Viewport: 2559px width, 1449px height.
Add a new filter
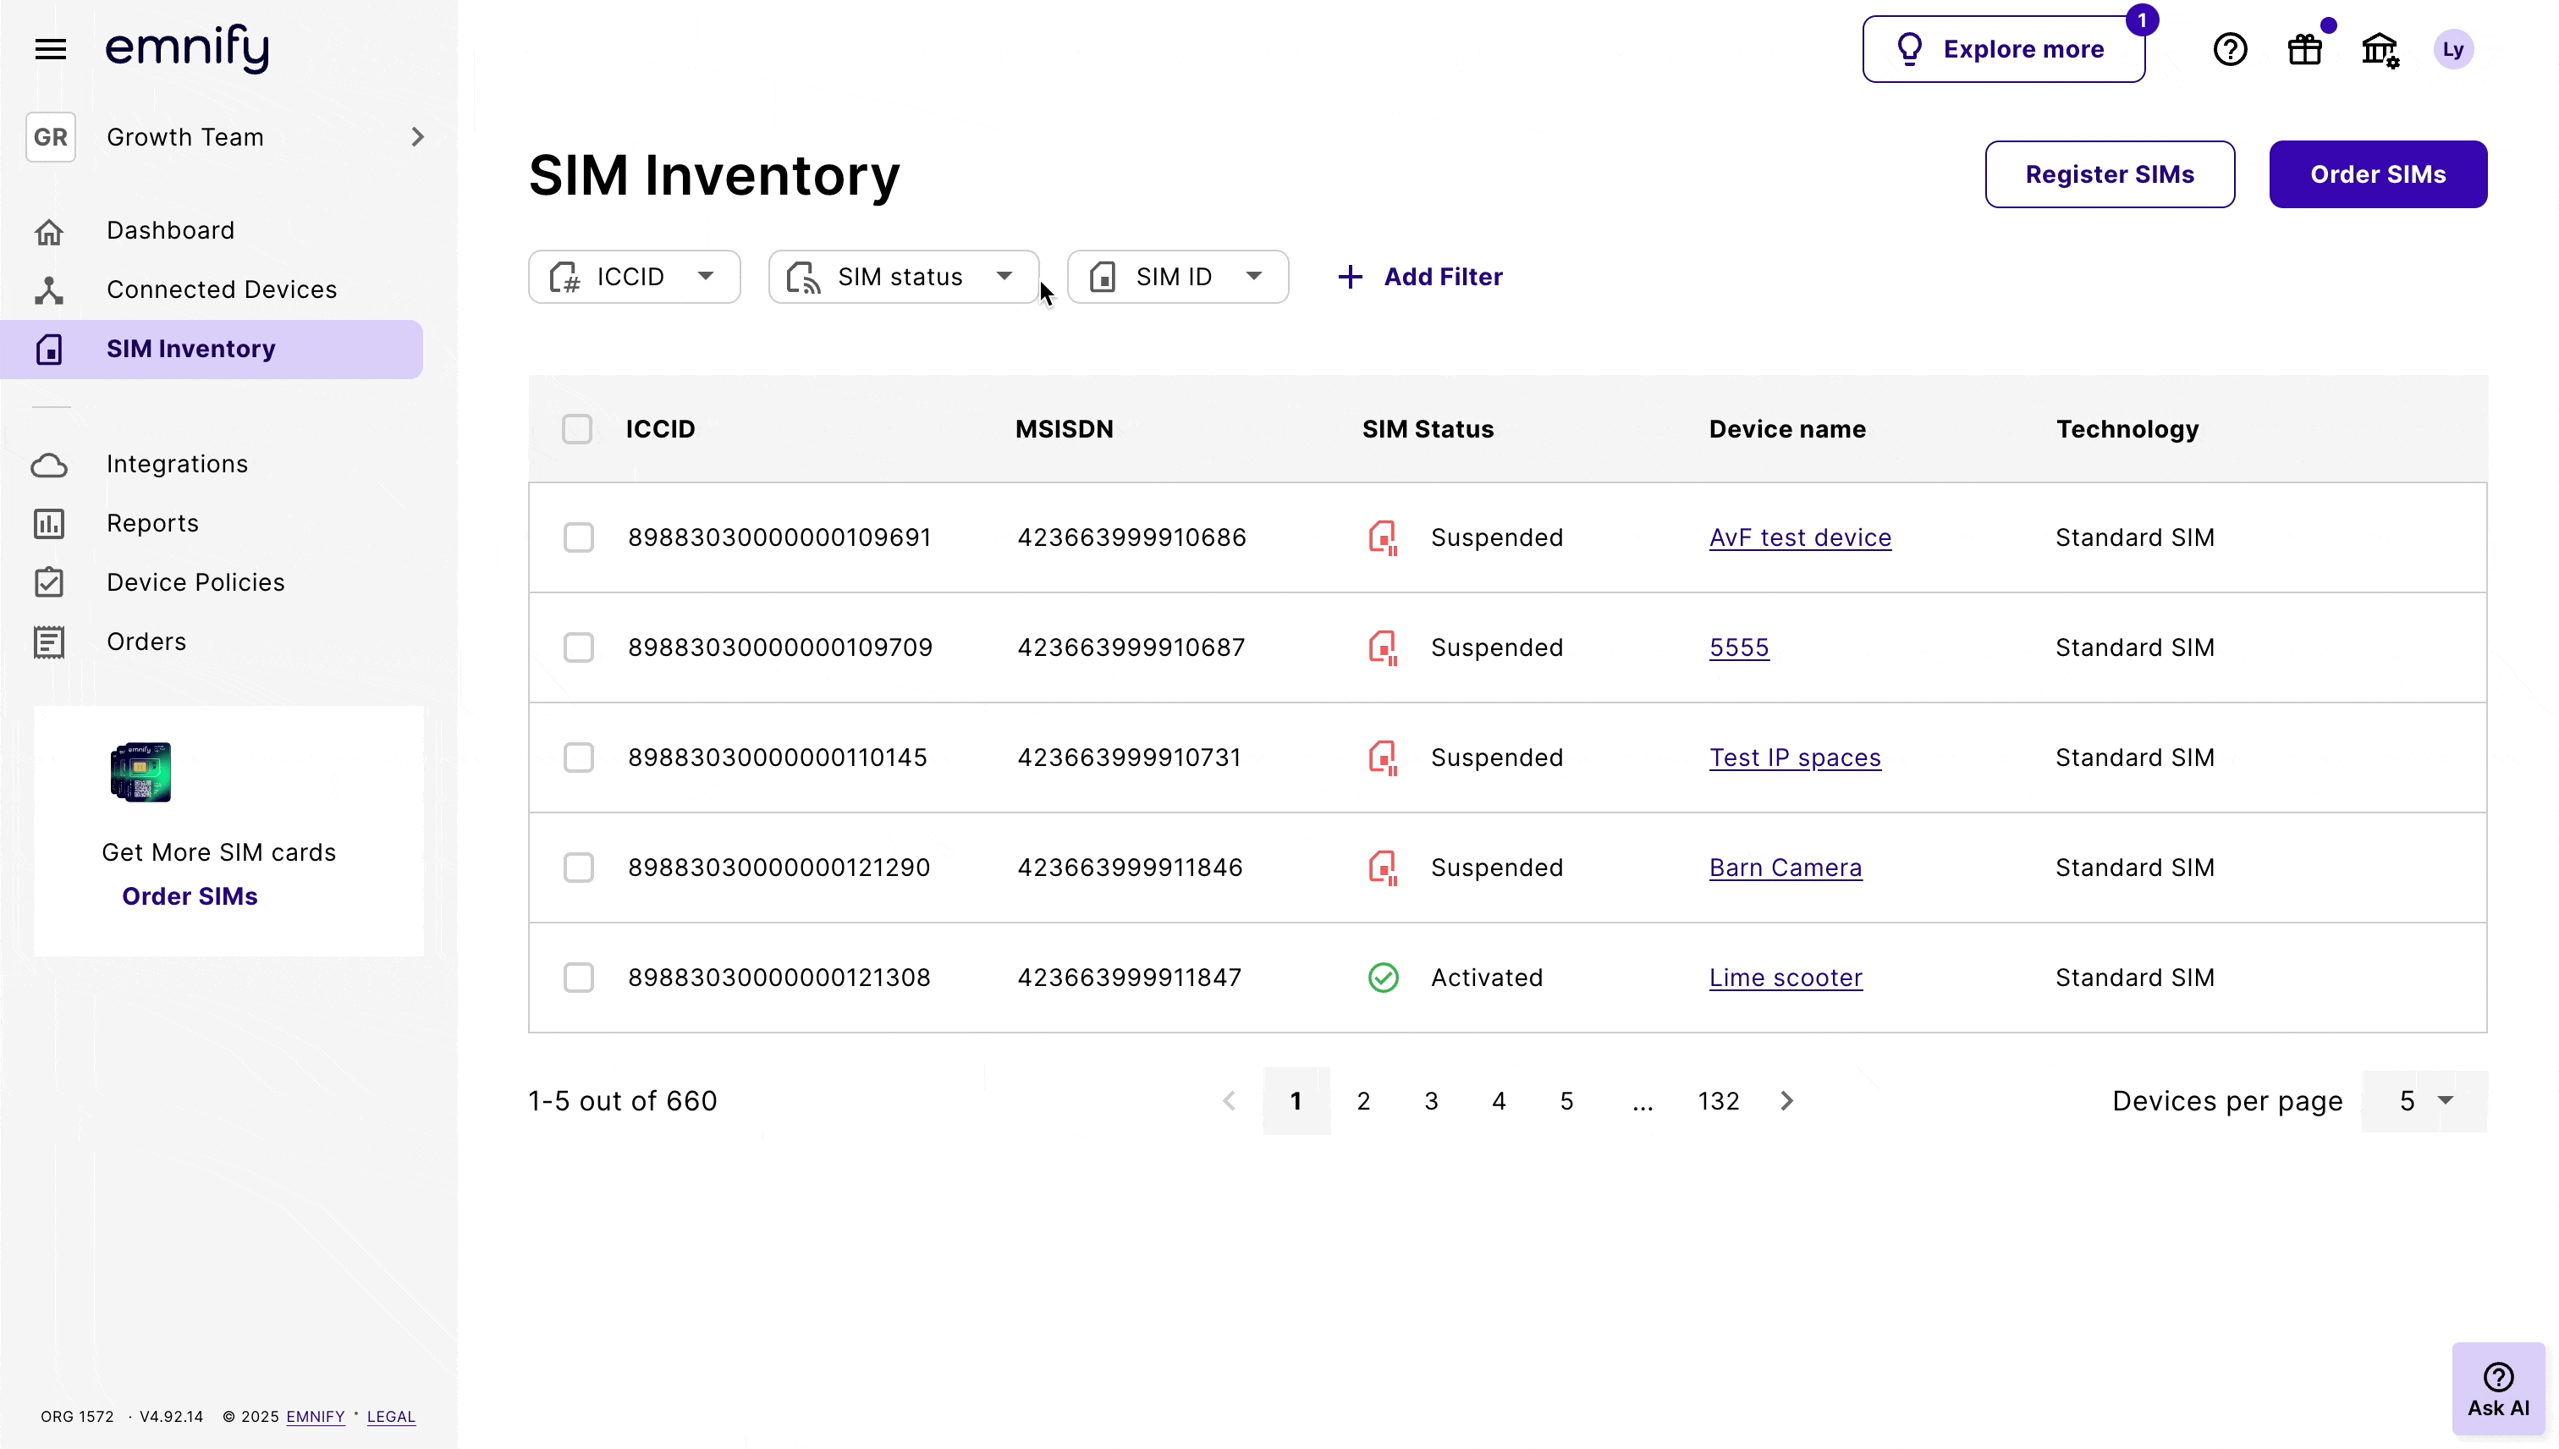click(1420, 277)
